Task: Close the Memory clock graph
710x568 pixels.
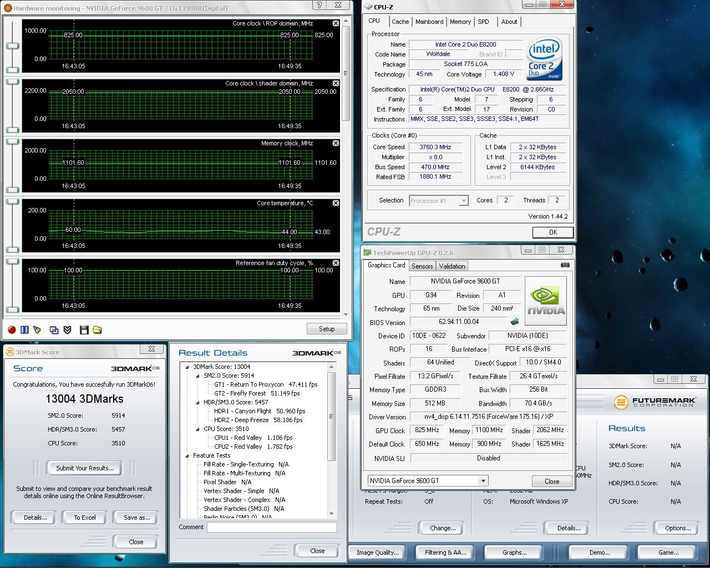Action: point(336,143)
